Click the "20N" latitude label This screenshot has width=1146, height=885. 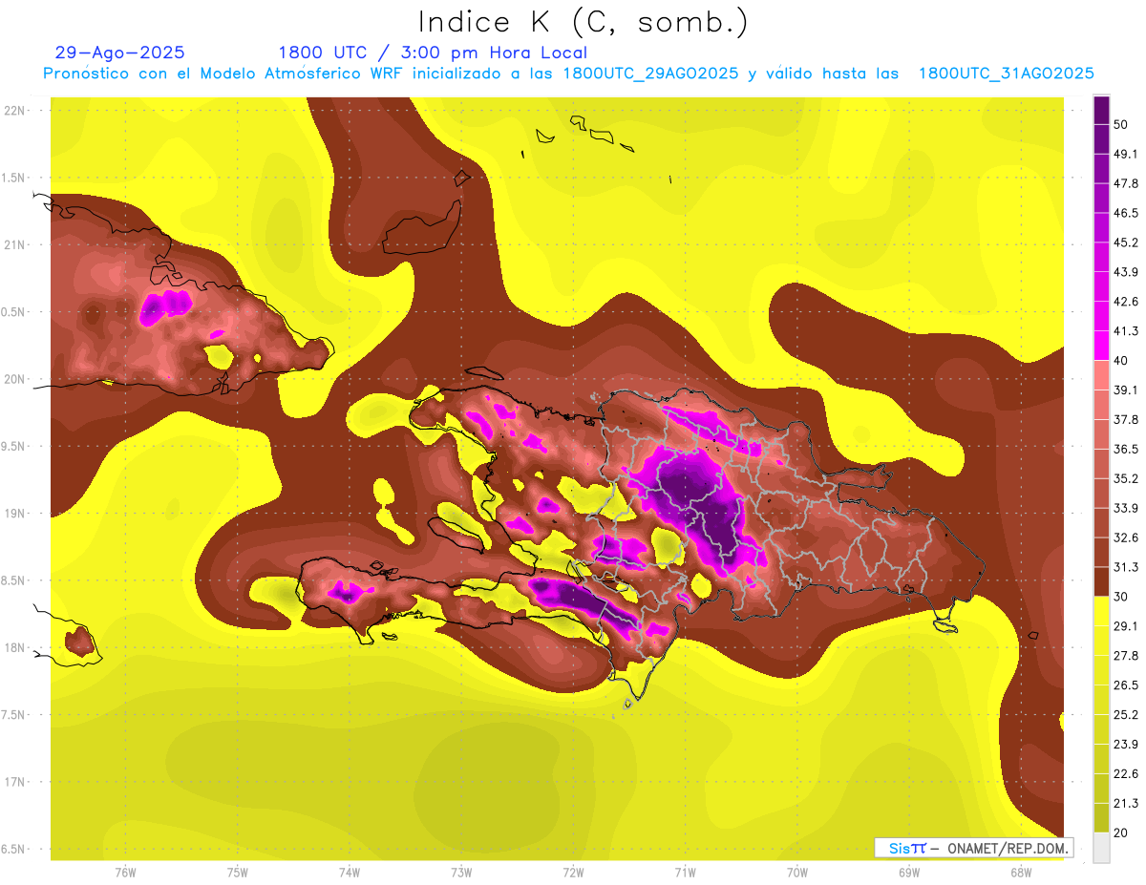pos(15,379)
